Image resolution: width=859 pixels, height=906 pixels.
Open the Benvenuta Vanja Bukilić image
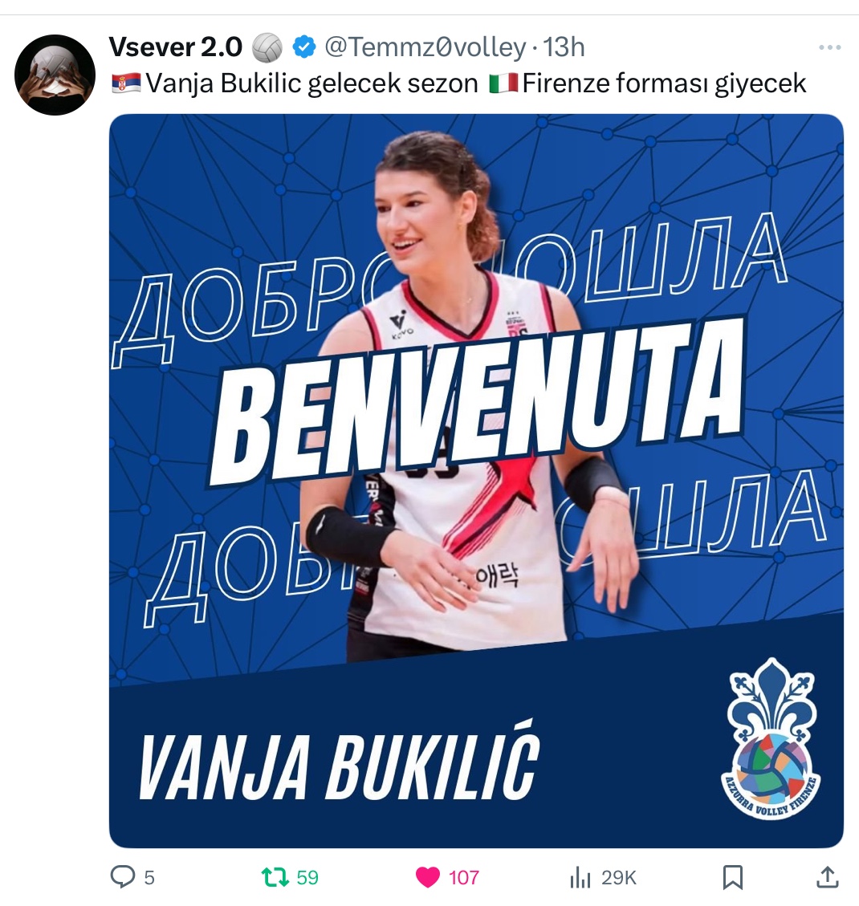point(476,481)
